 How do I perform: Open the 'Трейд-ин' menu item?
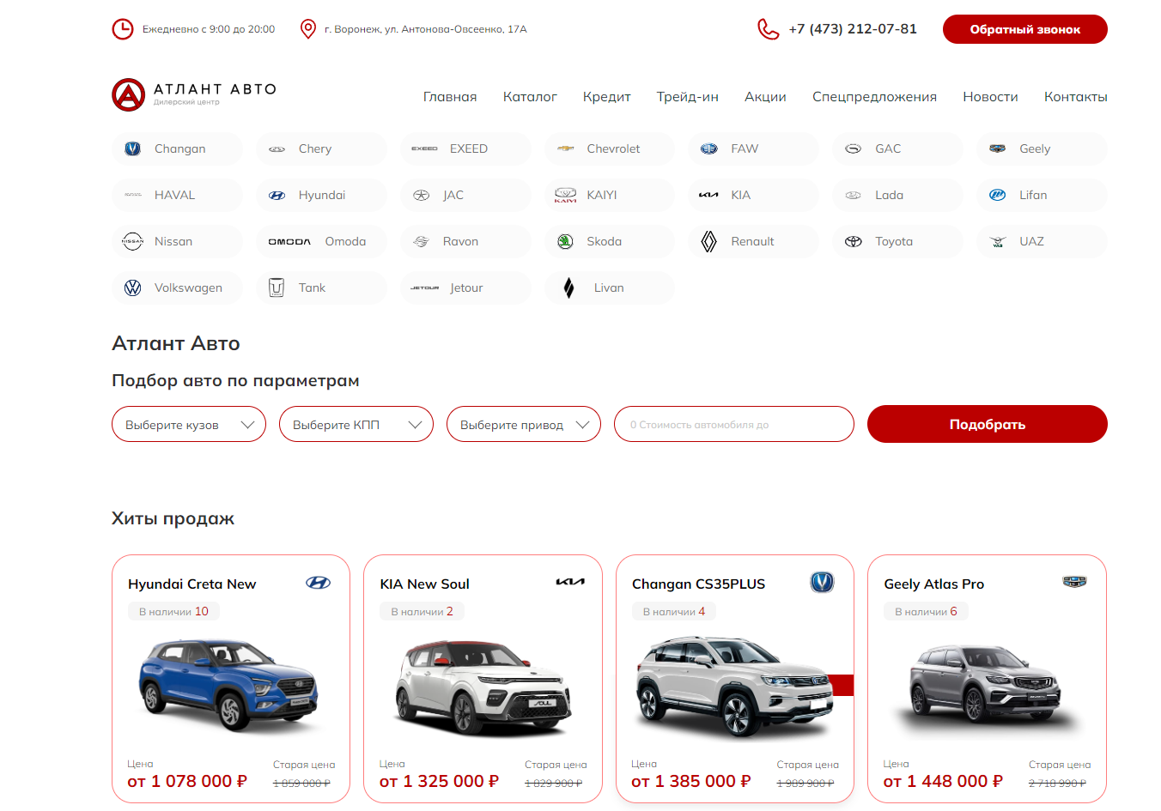point(688,97)
